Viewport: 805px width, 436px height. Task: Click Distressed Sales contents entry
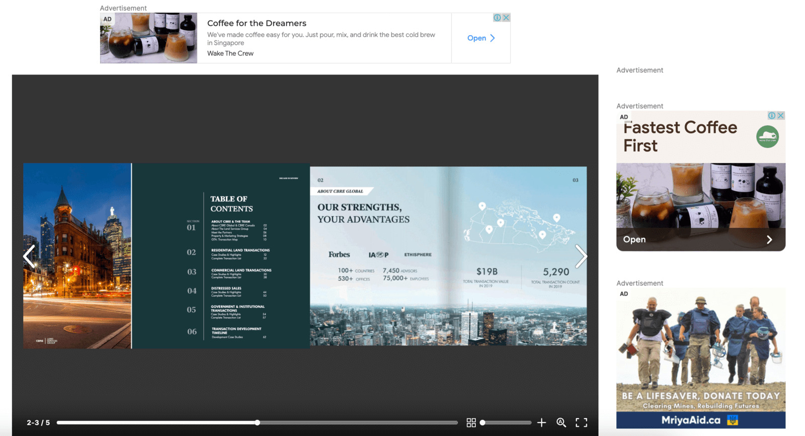226,288
